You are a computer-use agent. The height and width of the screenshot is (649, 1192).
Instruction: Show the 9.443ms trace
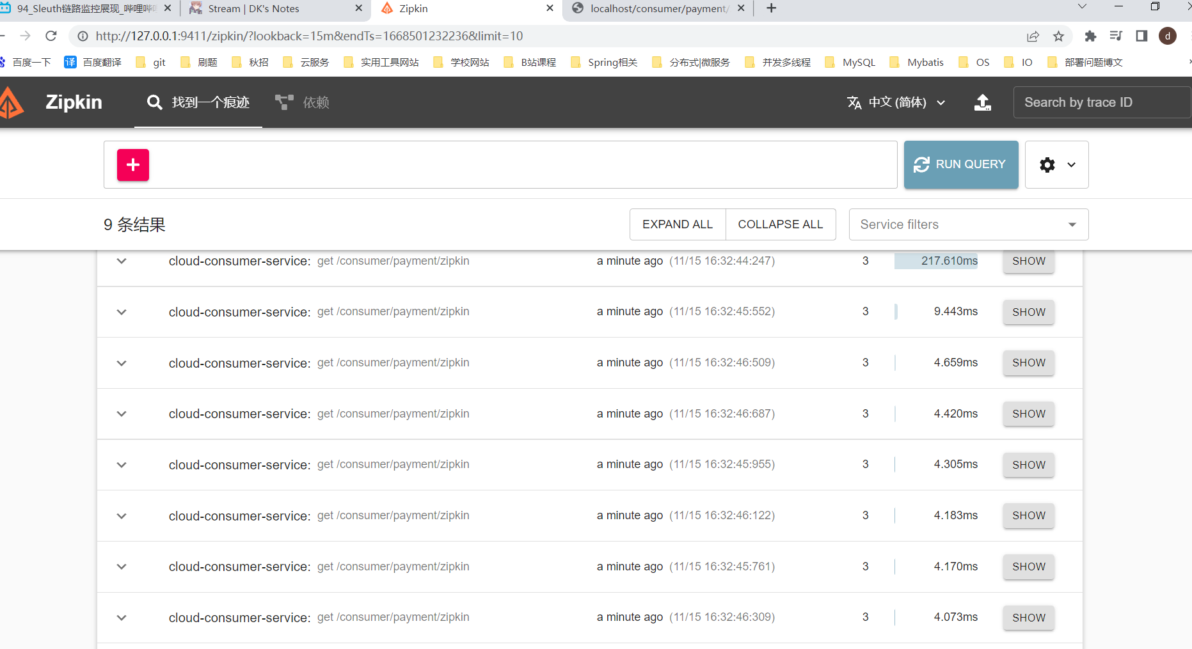[1029, 312]
